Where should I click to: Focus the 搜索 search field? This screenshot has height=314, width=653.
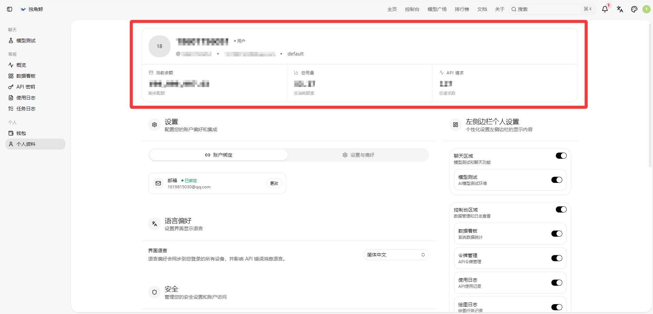(552, 9)
